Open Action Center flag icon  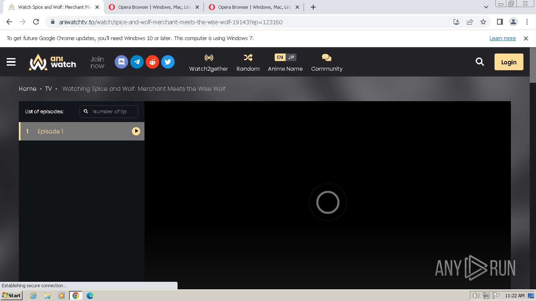pos(496,296)
